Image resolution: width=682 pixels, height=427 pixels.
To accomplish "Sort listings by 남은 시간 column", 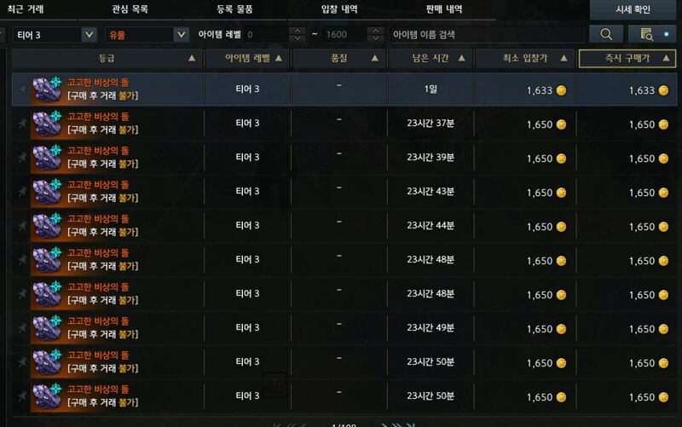I will tap(431, 58).
